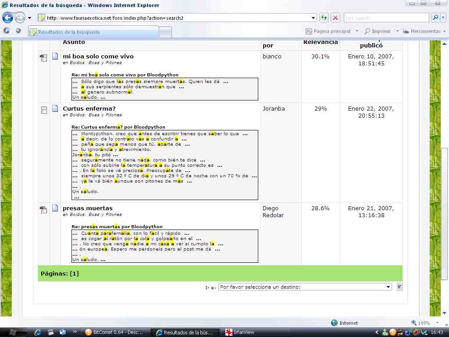Expand the Imprimir dropdown arrow
Viewport: 449px width, 337px height.
(397, 31)
